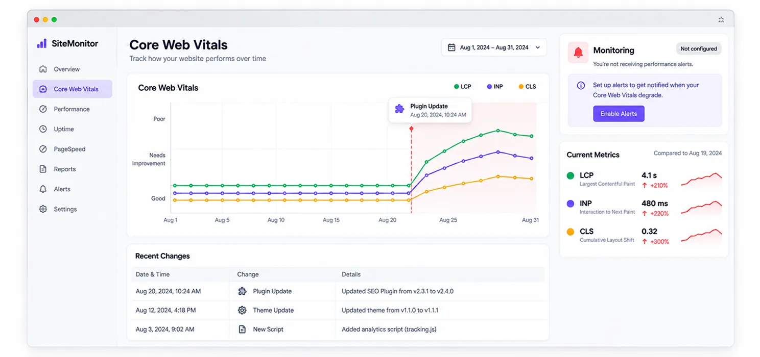Click the SiteMonitor bar chart logo
This screenshot has height=357, width=760.
tap(42, 43)
